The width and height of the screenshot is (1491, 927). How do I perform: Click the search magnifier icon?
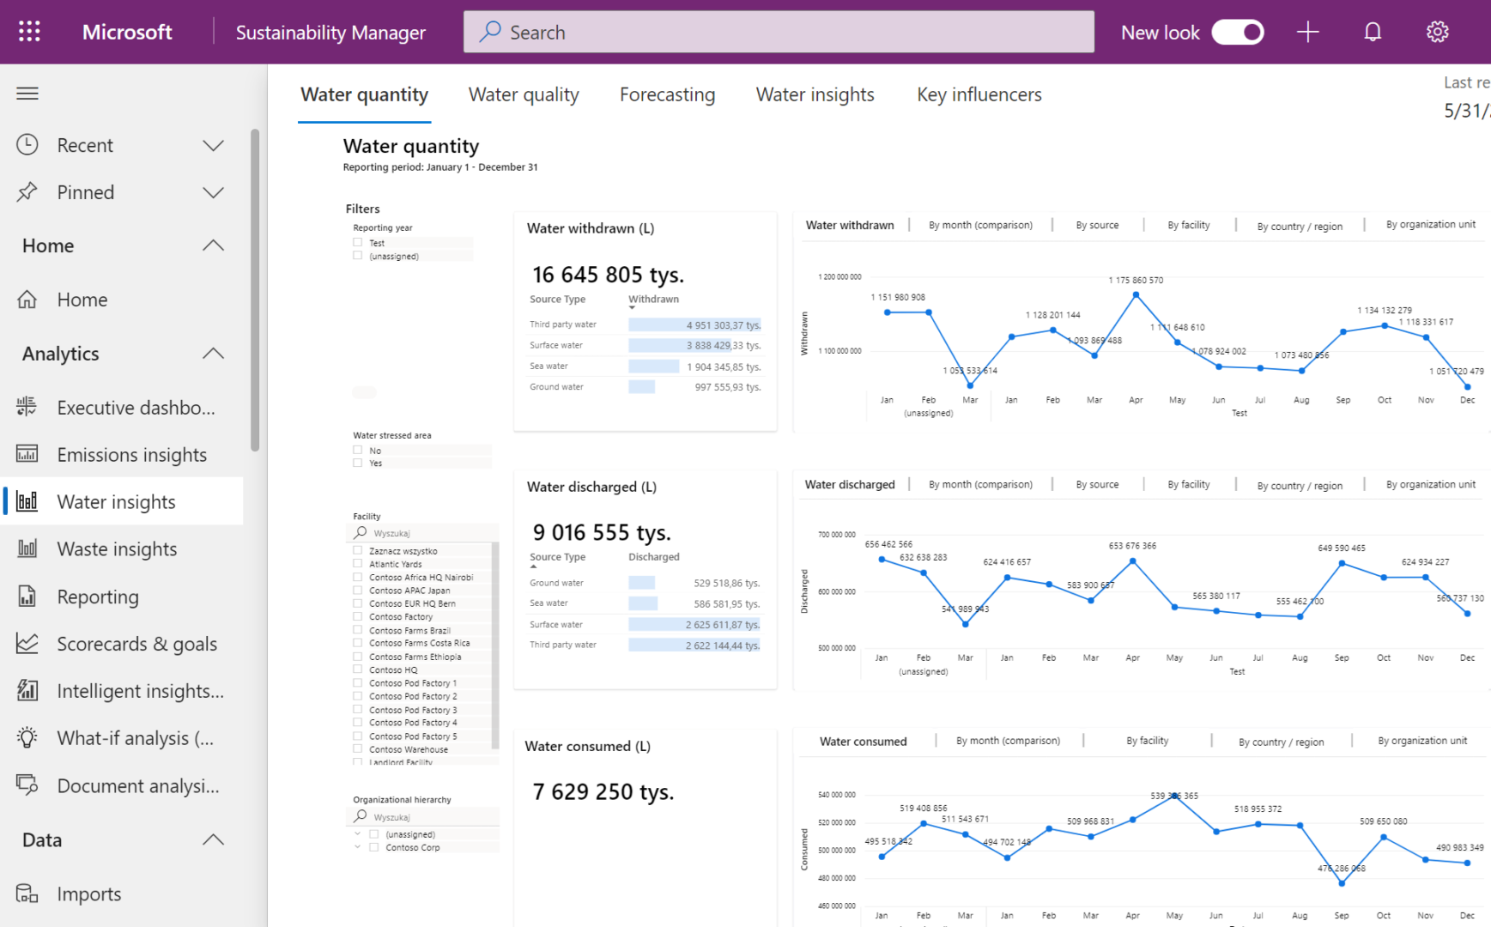(x=490, y=32)
